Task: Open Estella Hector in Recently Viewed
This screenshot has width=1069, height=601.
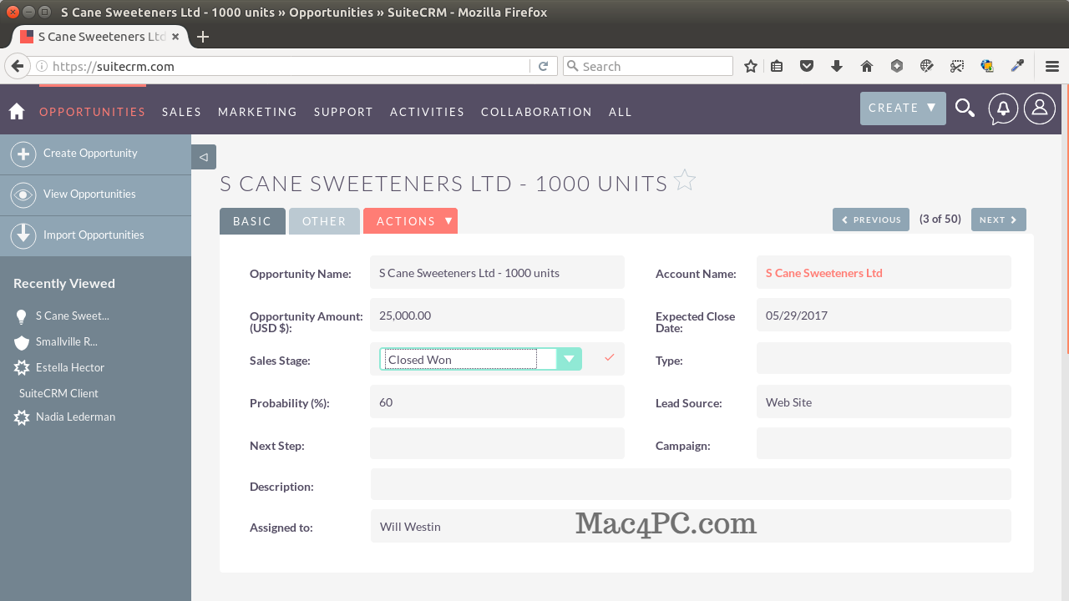Action: click(70, 368)
